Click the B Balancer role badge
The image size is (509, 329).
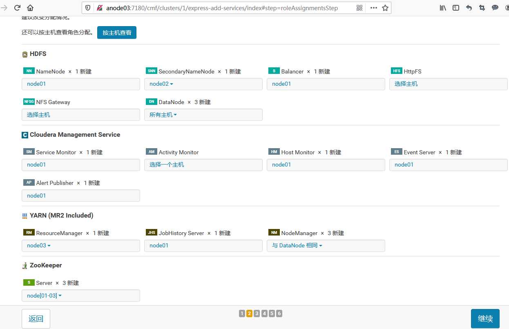(274, 71)
